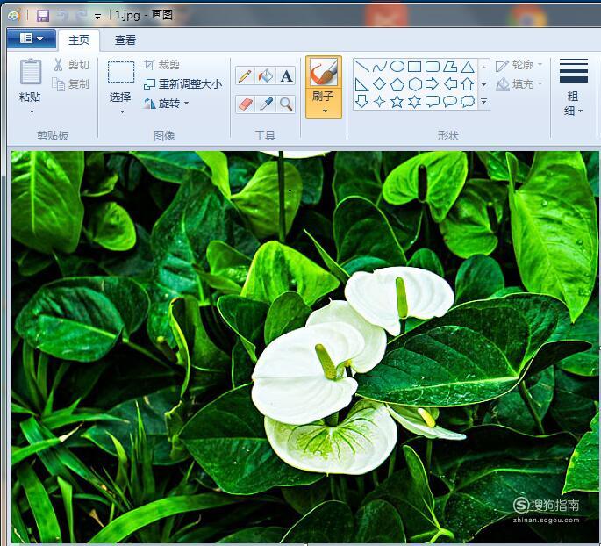601x546 pixels.
Task: Choose the Rectangle shape
Action: coord(415,67)
